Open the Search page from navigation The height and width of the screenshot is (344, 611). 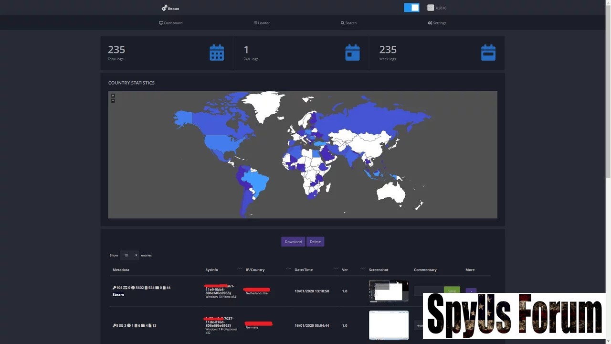[348, 23]
